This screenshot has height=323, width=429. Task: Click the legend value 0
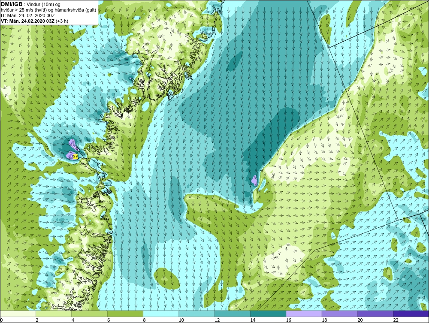[1, 320]
